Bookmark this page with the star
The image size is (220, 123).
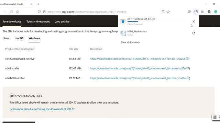click(168, 12)
